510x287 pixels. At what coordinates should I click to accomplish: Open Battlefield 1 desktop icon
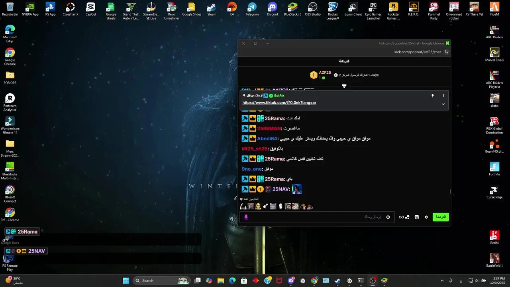point(494,261)
